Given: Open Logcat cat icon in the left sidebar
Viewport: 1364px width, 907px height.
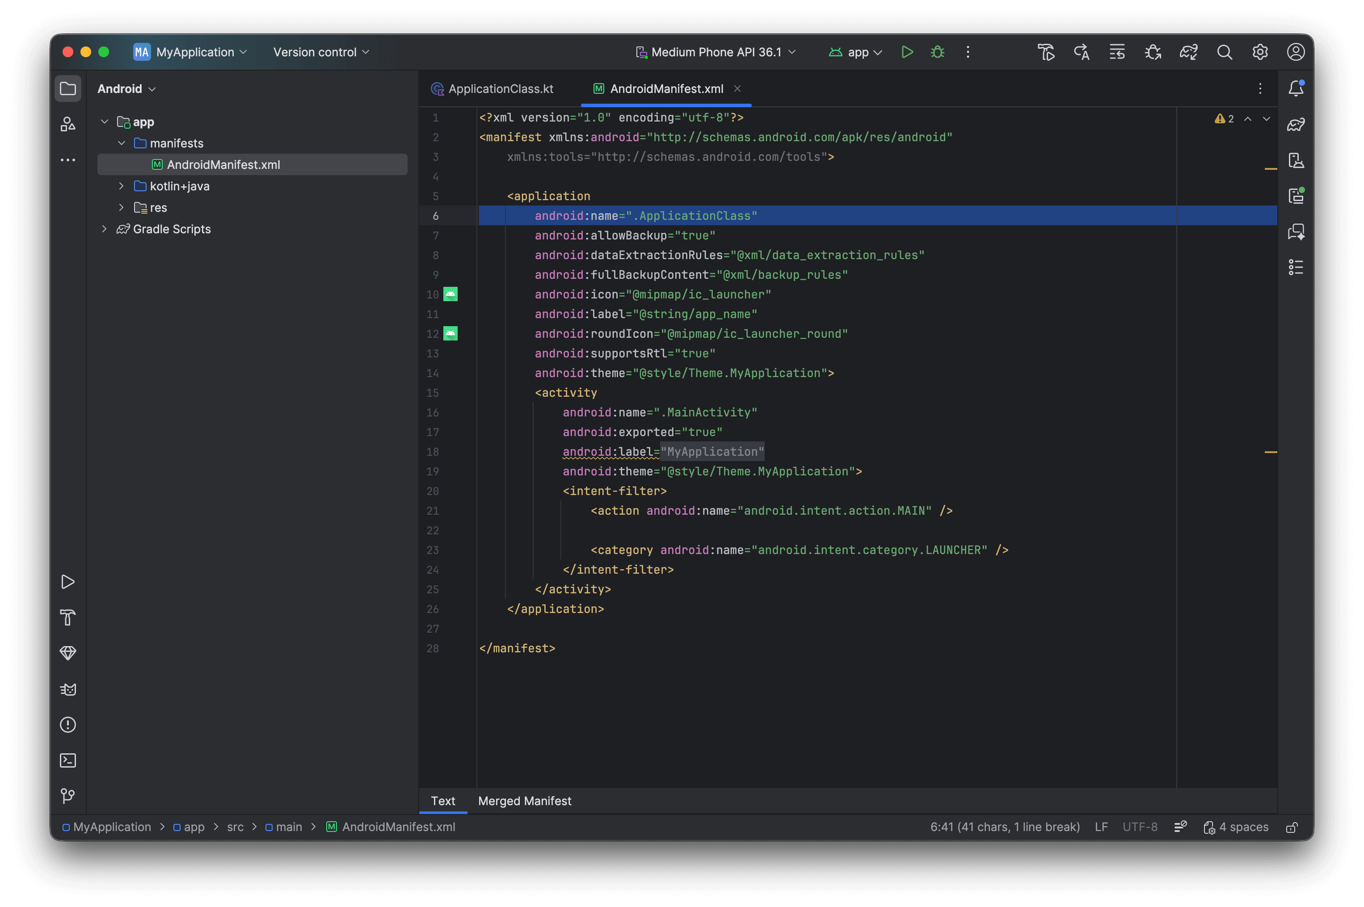Looking at the screenshot, I should [67, 689].
